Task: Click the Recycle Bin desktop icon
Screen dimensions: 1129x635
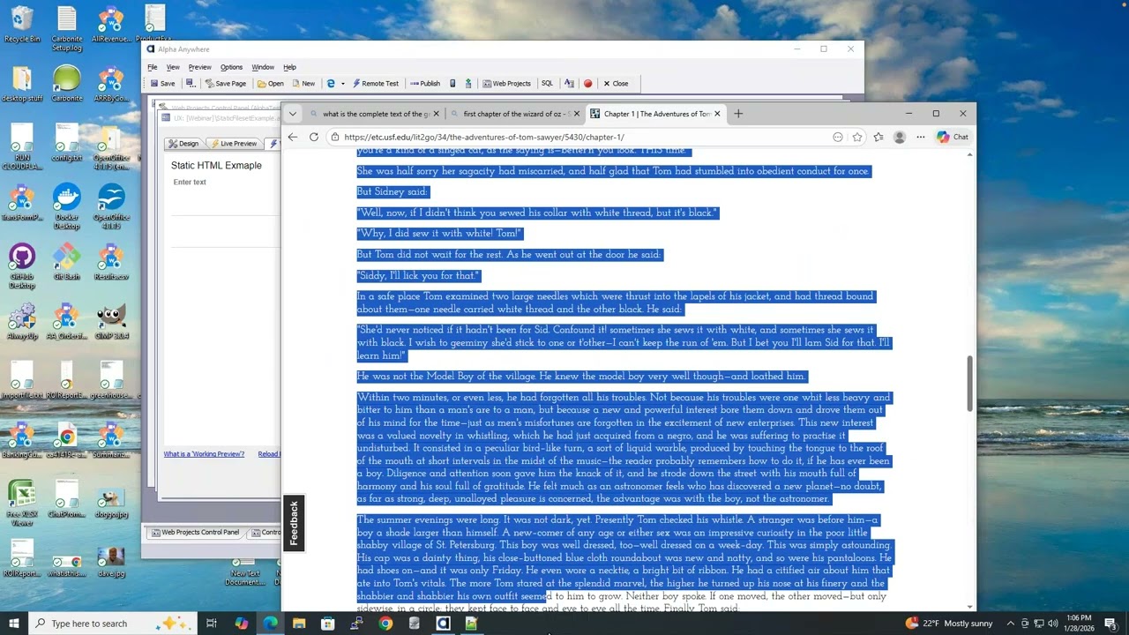Action: (22, 24)
